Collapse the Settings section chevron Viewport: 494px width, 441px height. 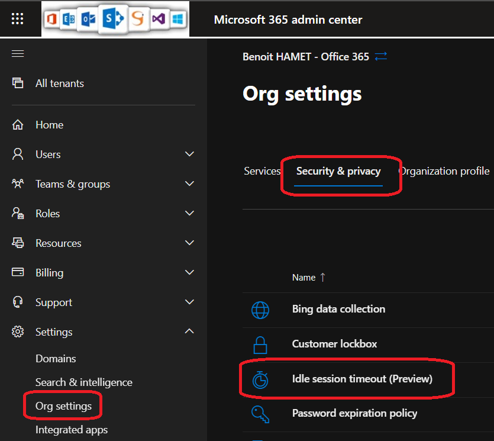coord(189,331)
